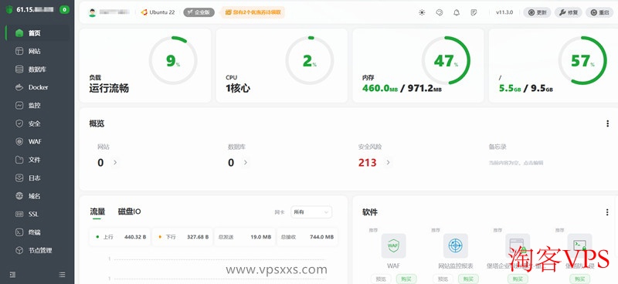618x284 pixels.
Task: Click the 修复 repair button
Action: [x=569, y=12]
